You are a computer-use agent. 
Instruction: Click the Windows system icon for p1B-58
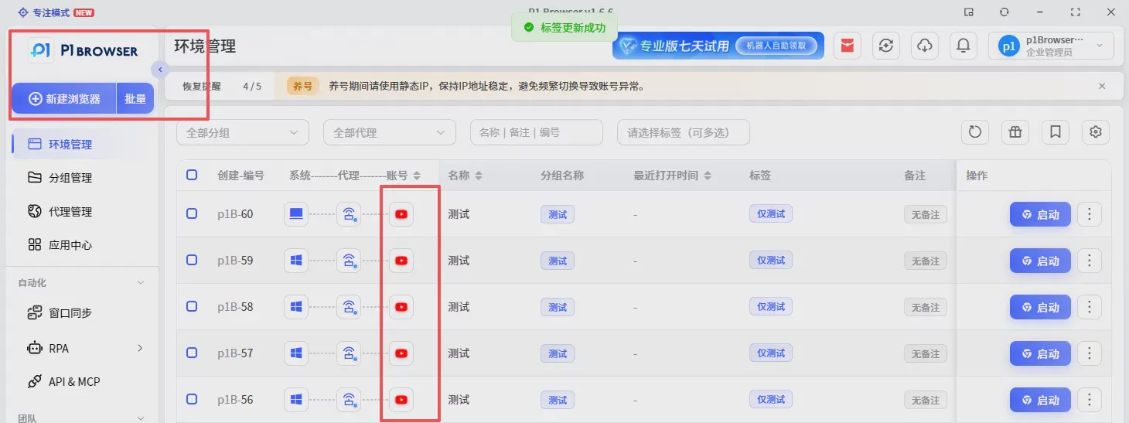coord(296,307)
